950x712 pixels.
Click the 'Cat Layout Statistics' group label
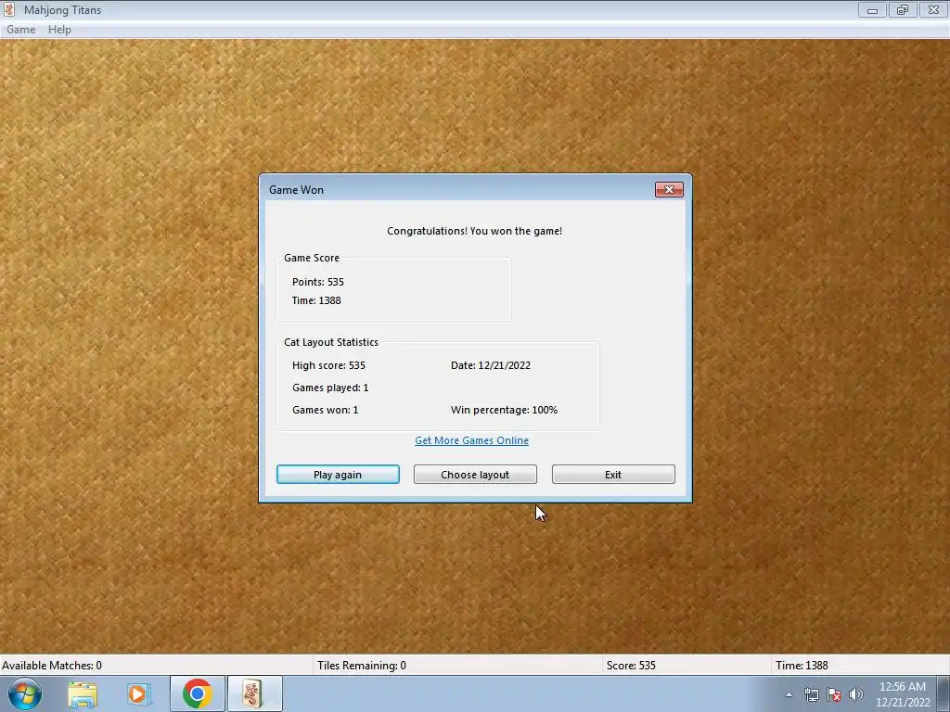(331, 343)
